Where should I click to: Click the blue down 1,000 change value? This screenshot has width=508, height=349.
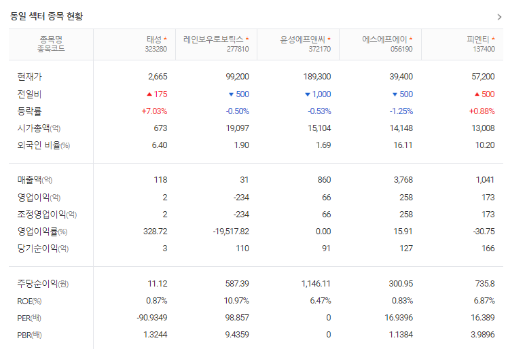pos(318,94)
